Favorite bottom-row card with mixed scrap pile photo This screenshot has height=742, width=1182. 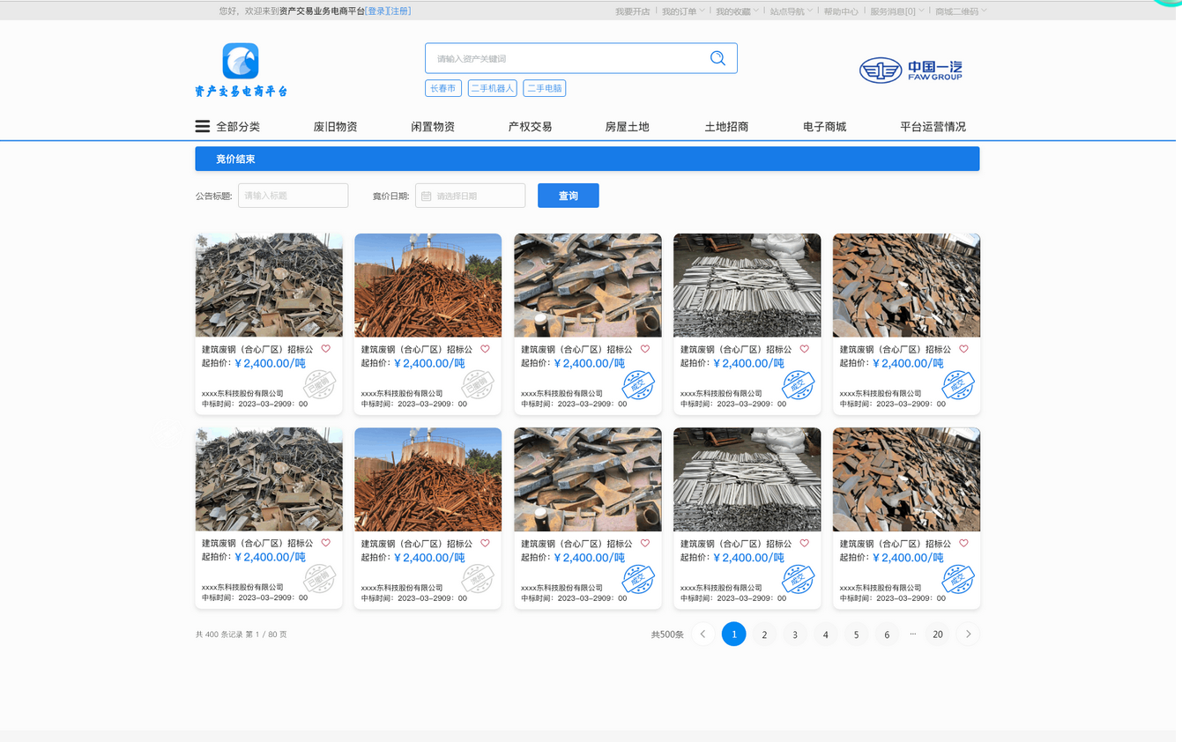pyautogui.click(x=326, y=543)
